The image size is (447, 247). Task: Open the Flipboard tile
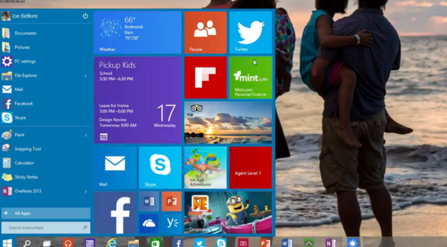pyautogui.click(x=206, y=78)
